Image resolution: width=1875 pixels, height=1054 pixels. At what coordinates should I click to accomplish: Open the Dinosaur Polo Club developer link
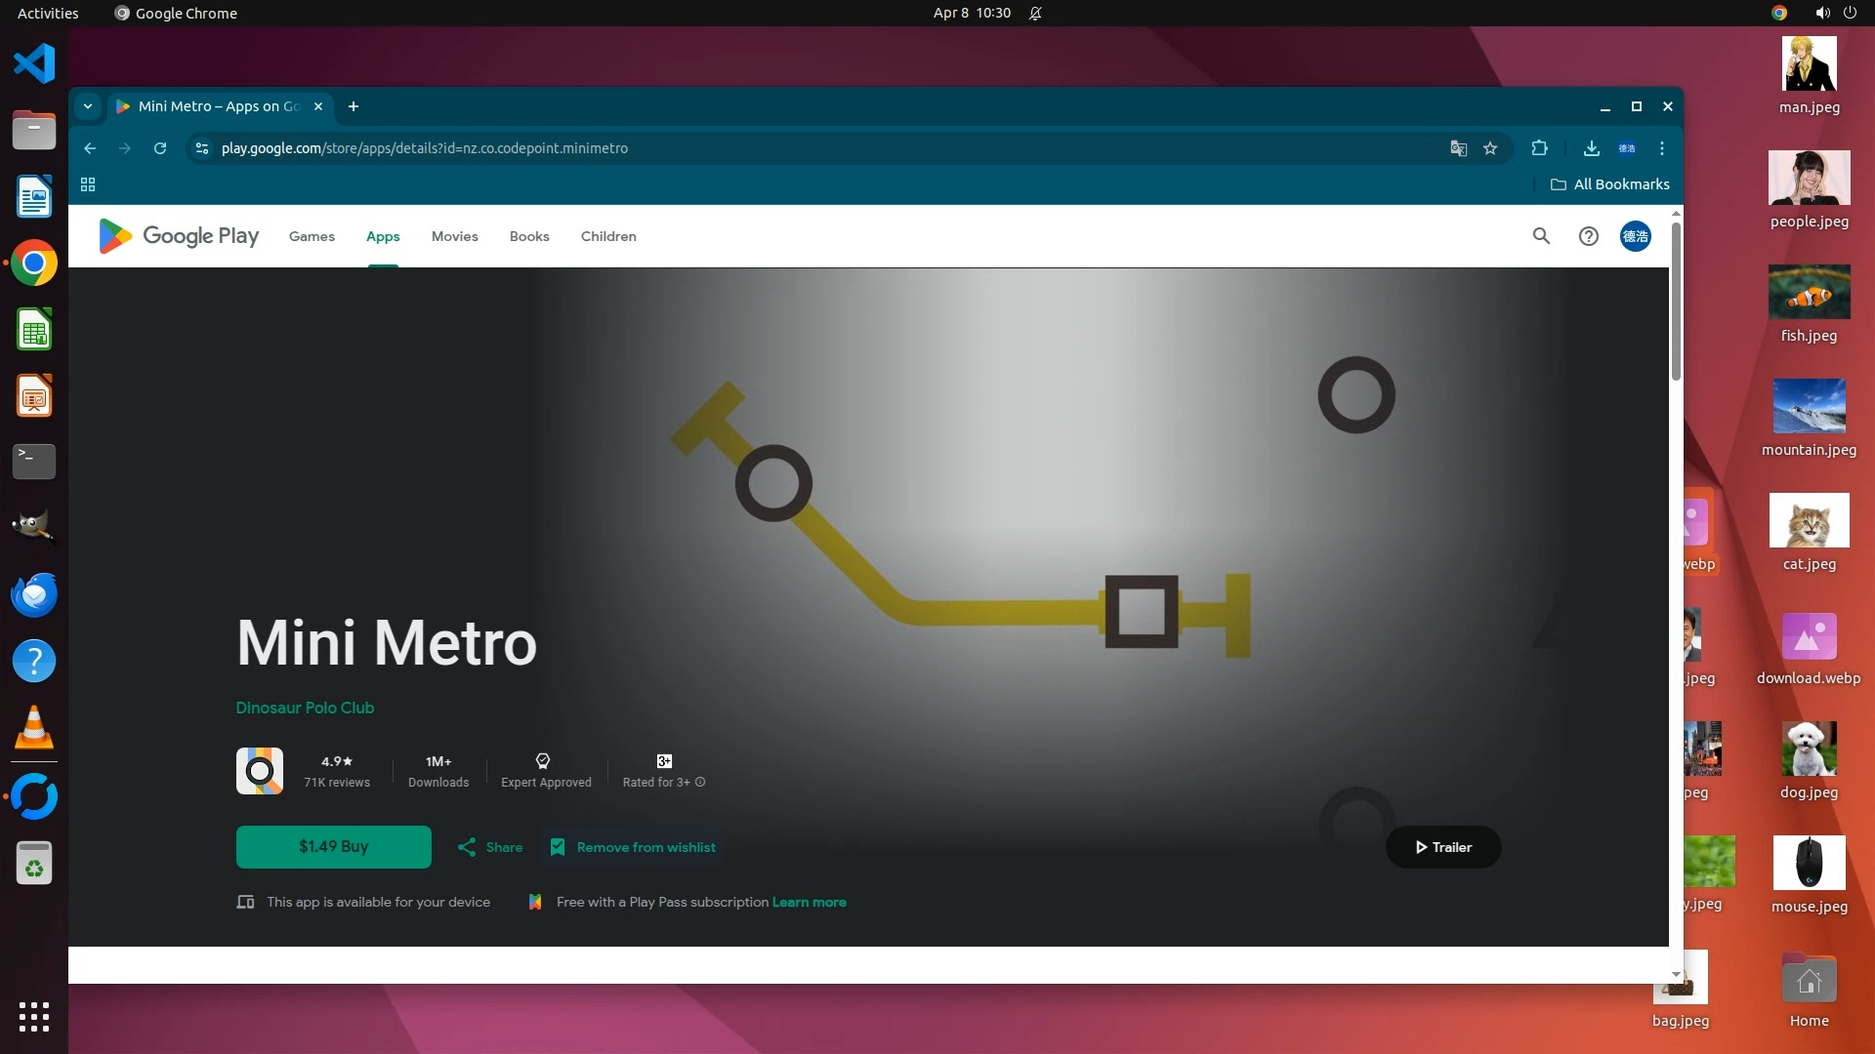[305, 708]
